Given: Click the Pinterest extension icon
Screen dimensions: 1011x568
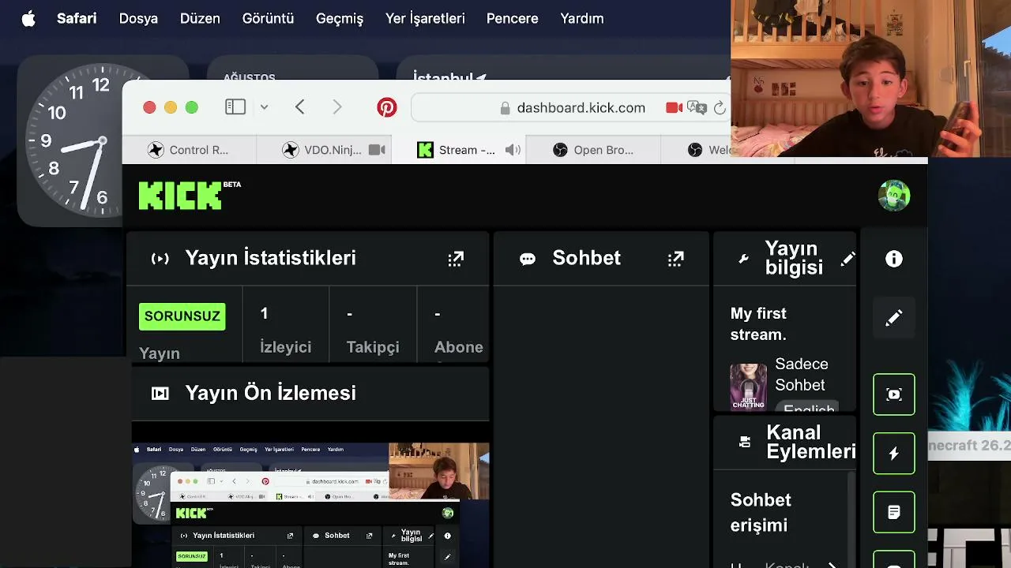Looking at the screenshot, I should (387, 107).
